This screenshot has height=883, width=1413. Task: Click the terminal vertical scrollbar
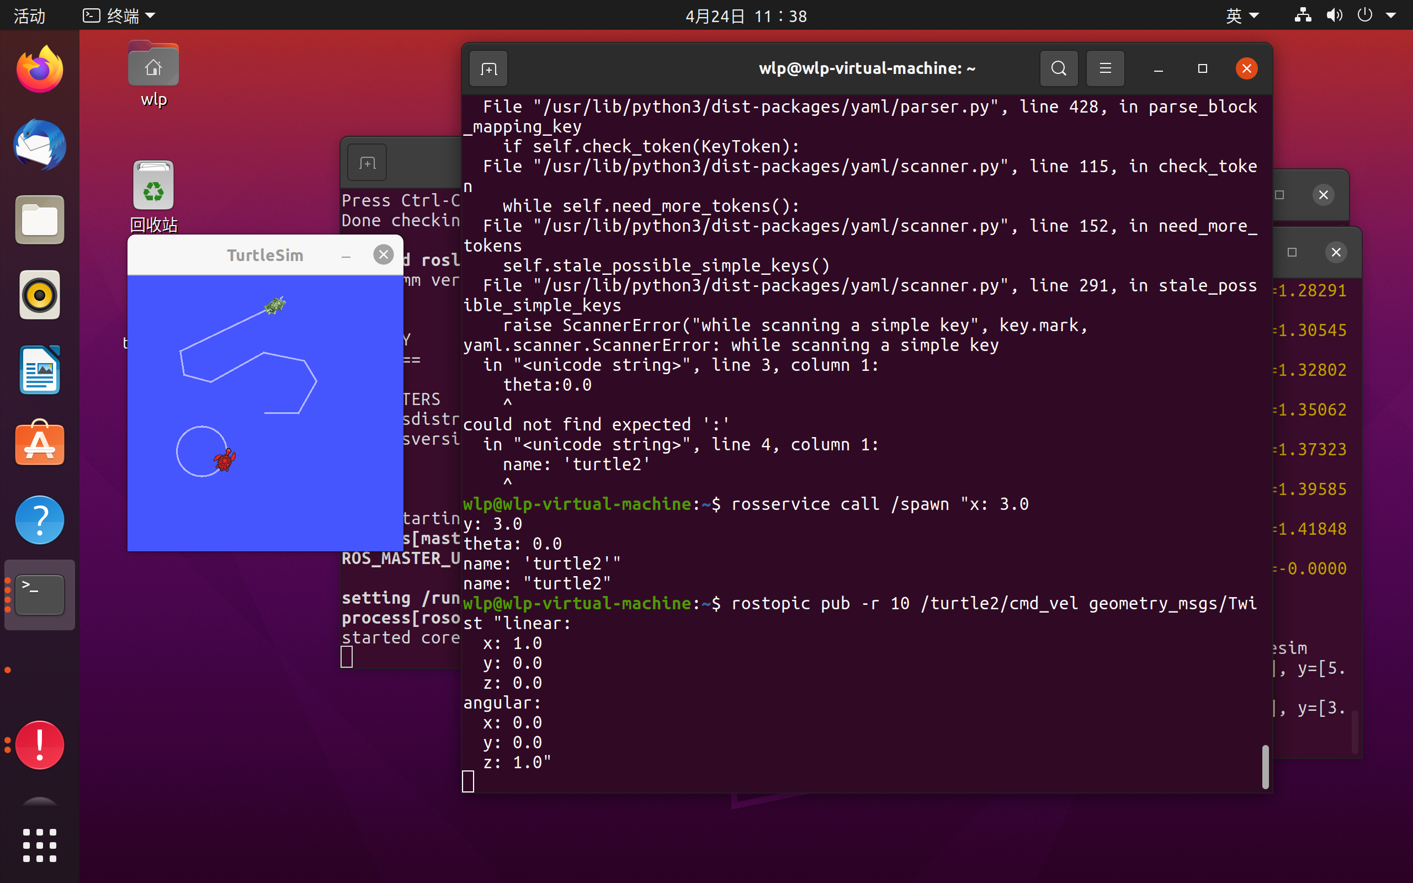tap(1265, 766)
